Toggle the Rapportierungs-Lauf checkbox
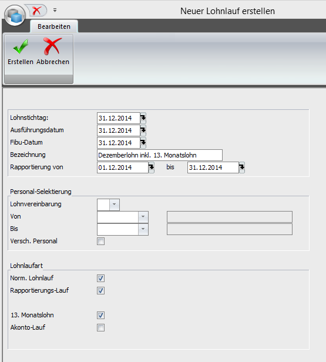326x362 pixels. [x=101, y=290]
